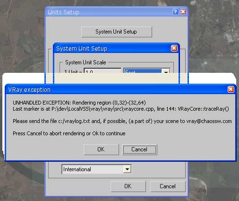
Task: Close the Units Setup dialog
Action: (x=183, y=12)
